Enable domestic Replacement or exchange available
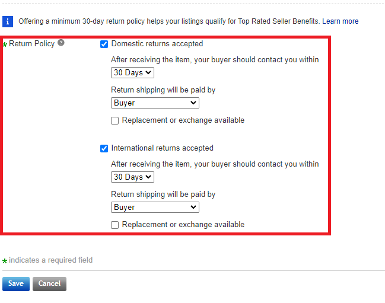 click(x=115, y=120)
